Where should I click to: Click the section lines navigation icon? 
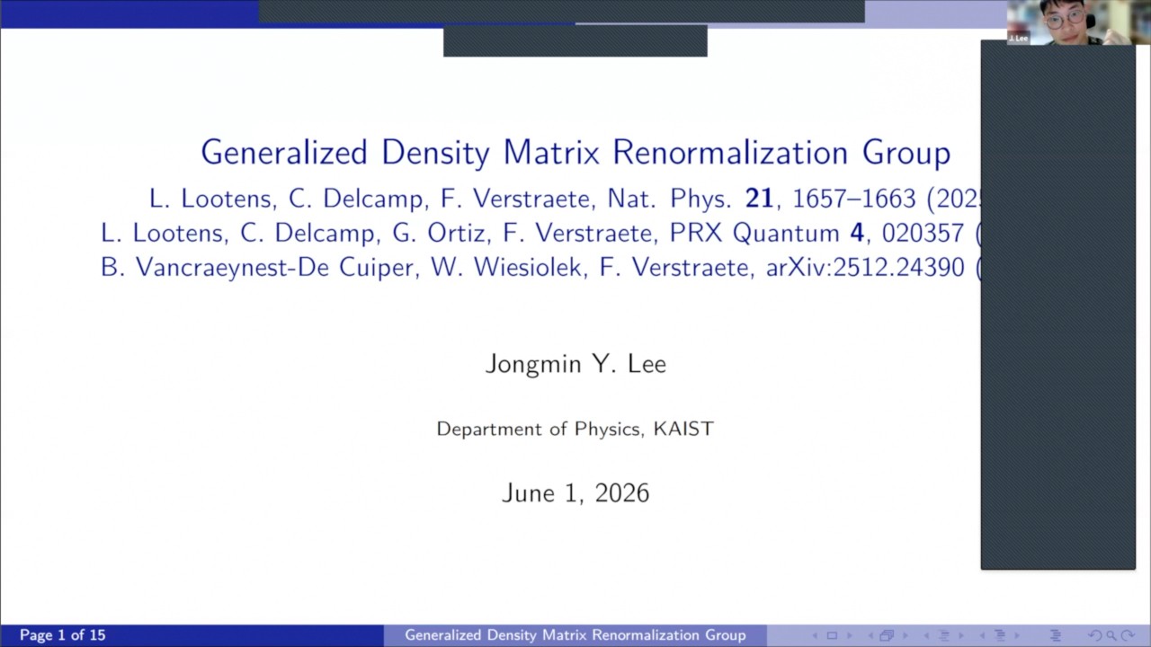point(1000,635)
